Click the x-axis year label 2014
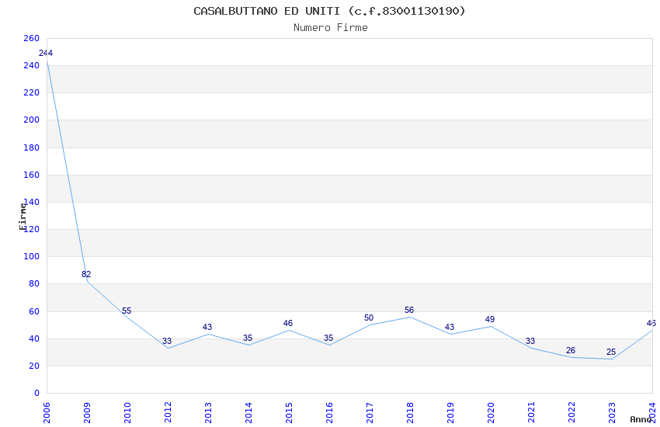Screen dimensions: 660x427 (248, 413)
